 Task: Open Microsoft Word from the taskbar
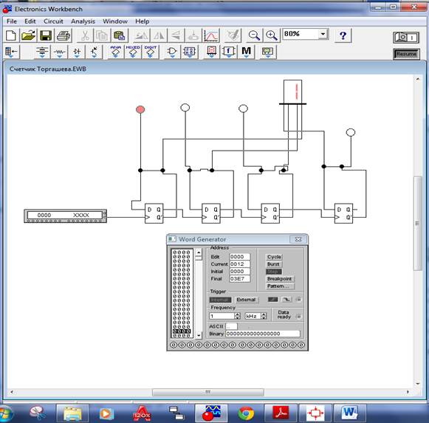click(x=349, y=413)
